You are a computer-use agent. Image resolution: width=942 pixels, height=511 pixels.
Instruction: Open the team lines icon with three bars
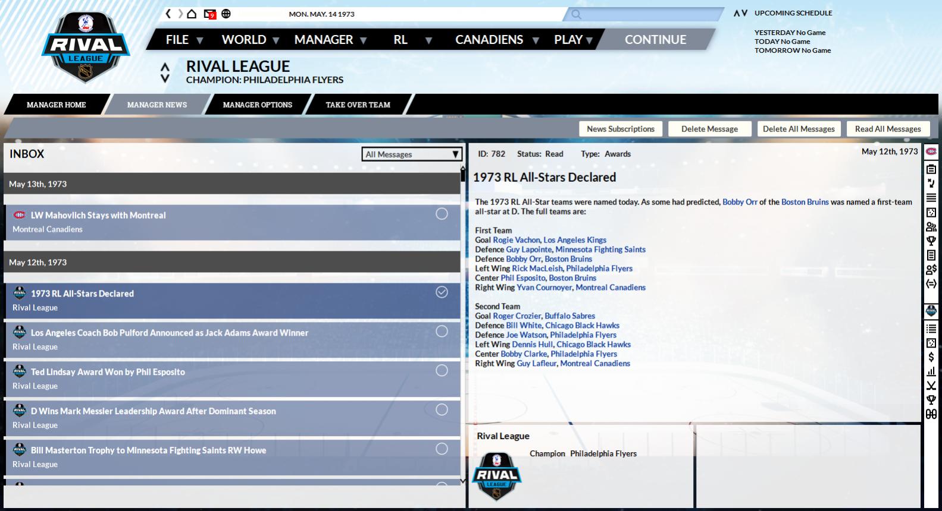pyautogui.click(x=931, y=197)
